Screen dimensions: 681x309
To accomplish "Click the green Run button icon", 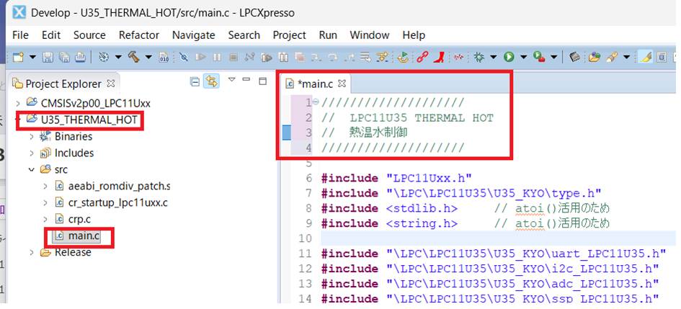I will (509, 57).
